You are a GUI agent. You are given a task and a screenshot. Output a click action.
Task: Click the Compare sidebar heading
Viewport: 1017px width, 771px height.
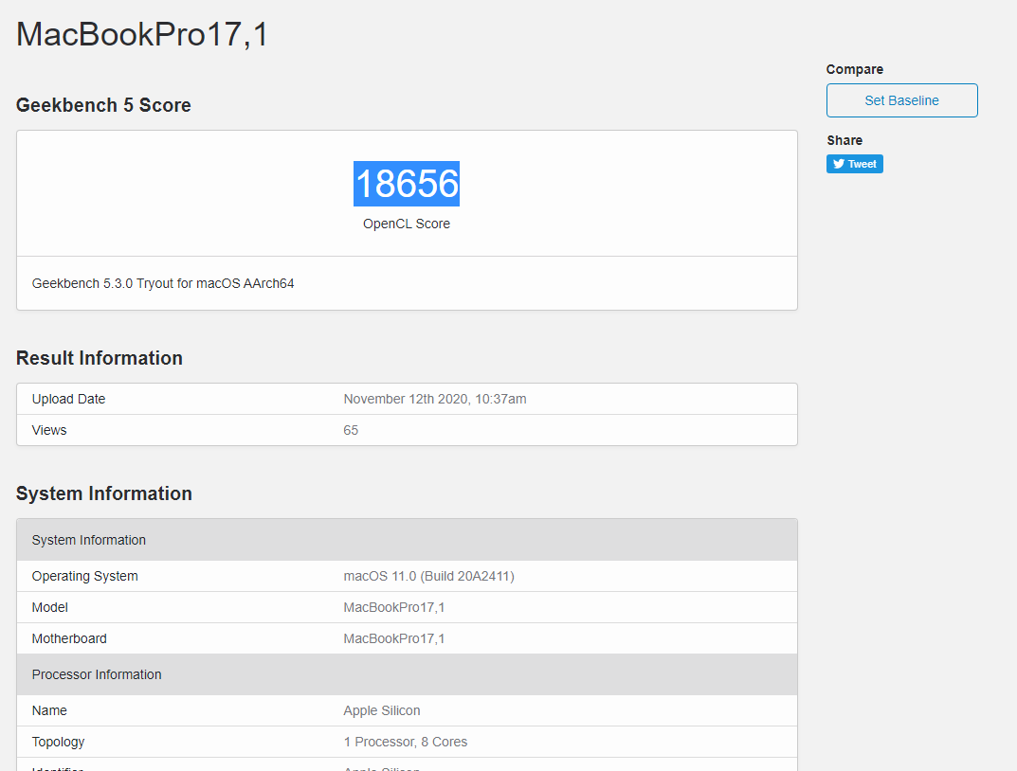(x=855, y=69)
